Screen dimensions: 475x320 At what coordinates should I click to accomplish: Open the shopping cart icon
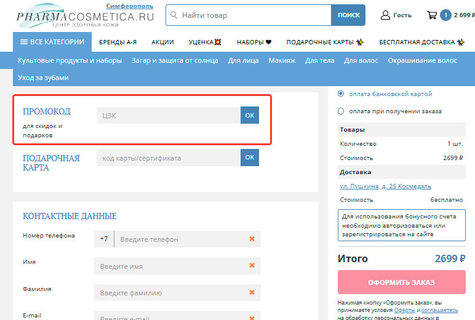(x=432, y=15)
